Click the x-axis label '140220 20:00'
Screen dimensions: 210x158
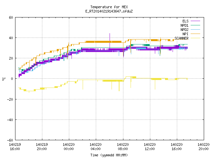point(203,147)
